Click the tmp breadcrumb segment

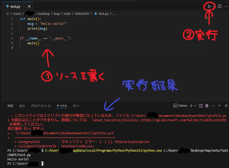tap(57, 14)
